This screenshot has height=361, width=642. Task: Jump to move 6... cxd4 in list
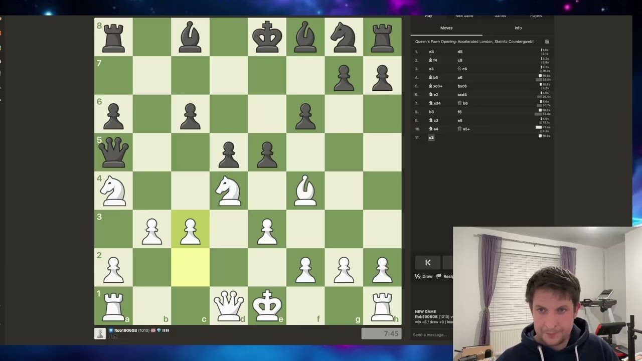pyautogui.click(x=462, y=95)
